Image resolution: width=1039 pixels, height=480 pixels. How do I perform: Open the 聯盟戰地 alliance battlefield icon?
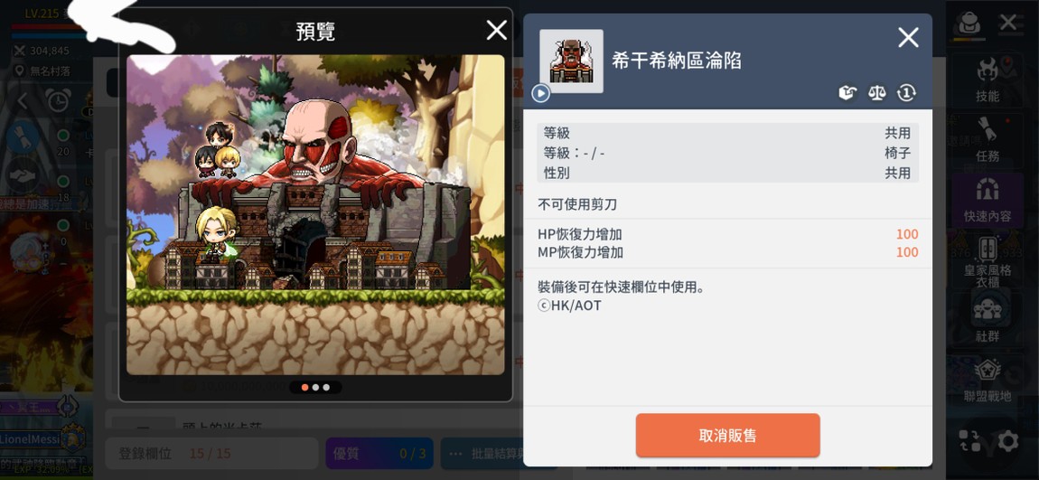[x=988, y=380]
